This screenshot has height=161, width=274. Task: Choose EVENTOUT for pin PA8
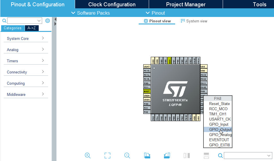pos(218,140)
